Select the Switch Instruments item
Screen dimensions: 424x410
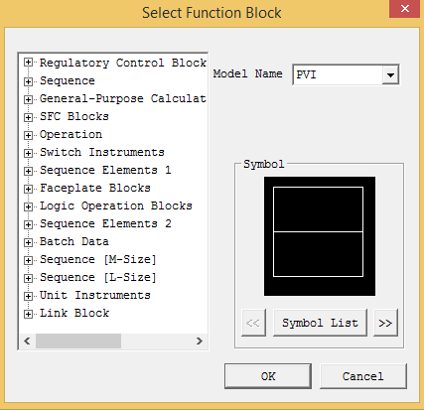tap(102, 152)
